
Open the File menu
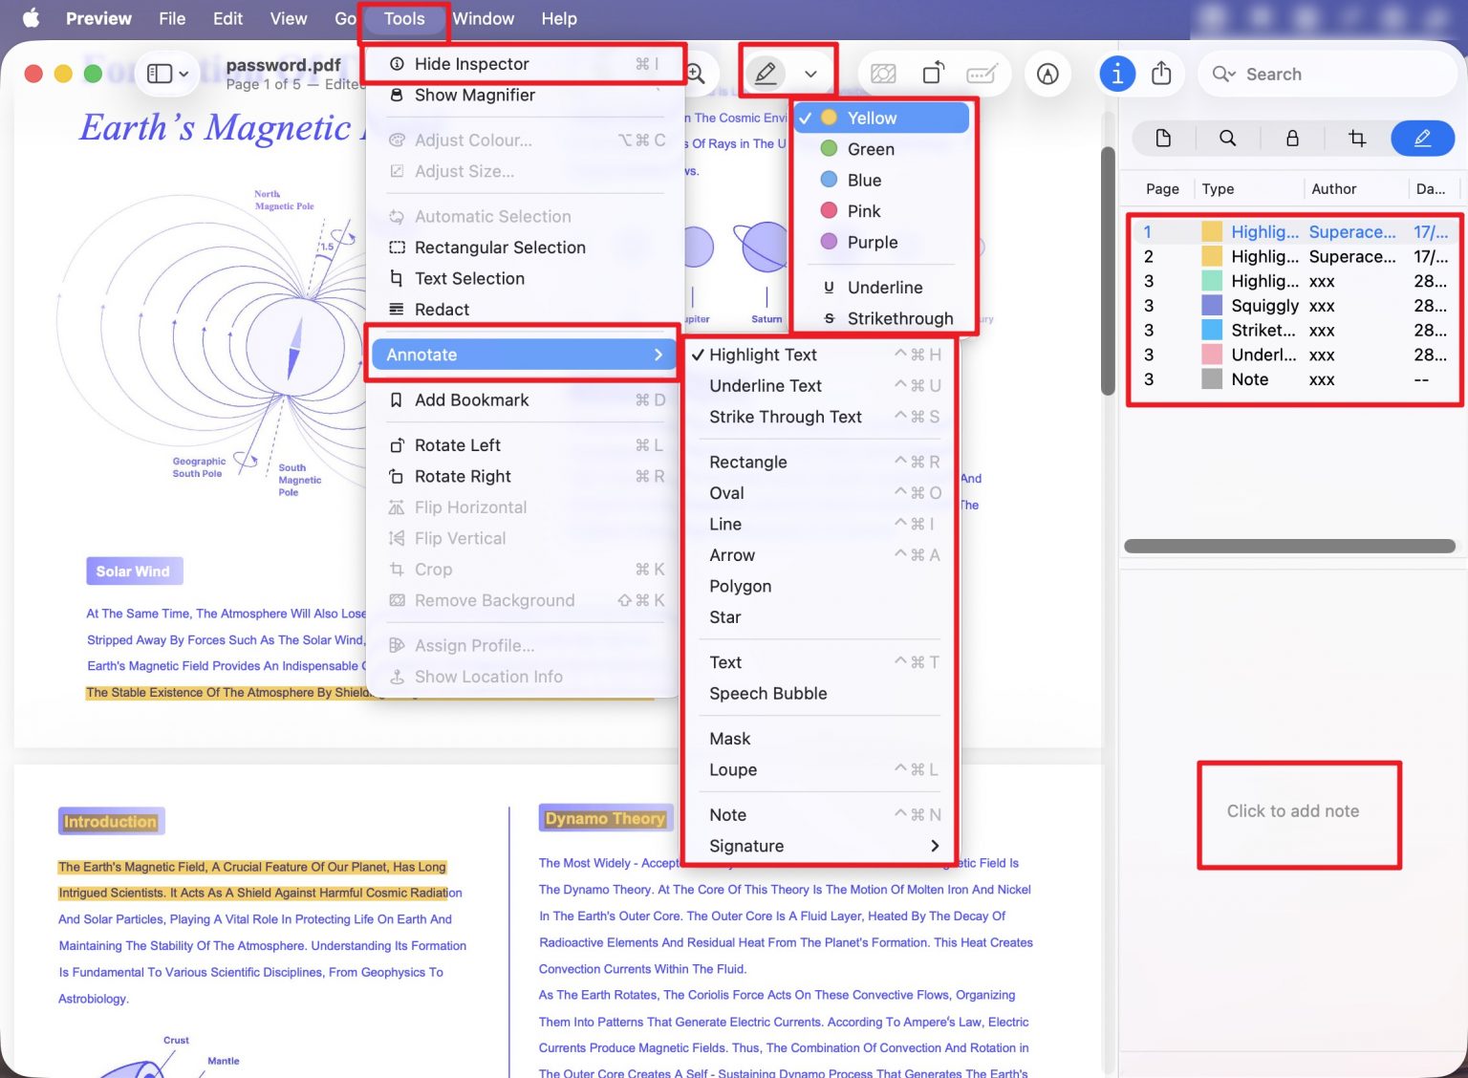click(x=172, y=18)
